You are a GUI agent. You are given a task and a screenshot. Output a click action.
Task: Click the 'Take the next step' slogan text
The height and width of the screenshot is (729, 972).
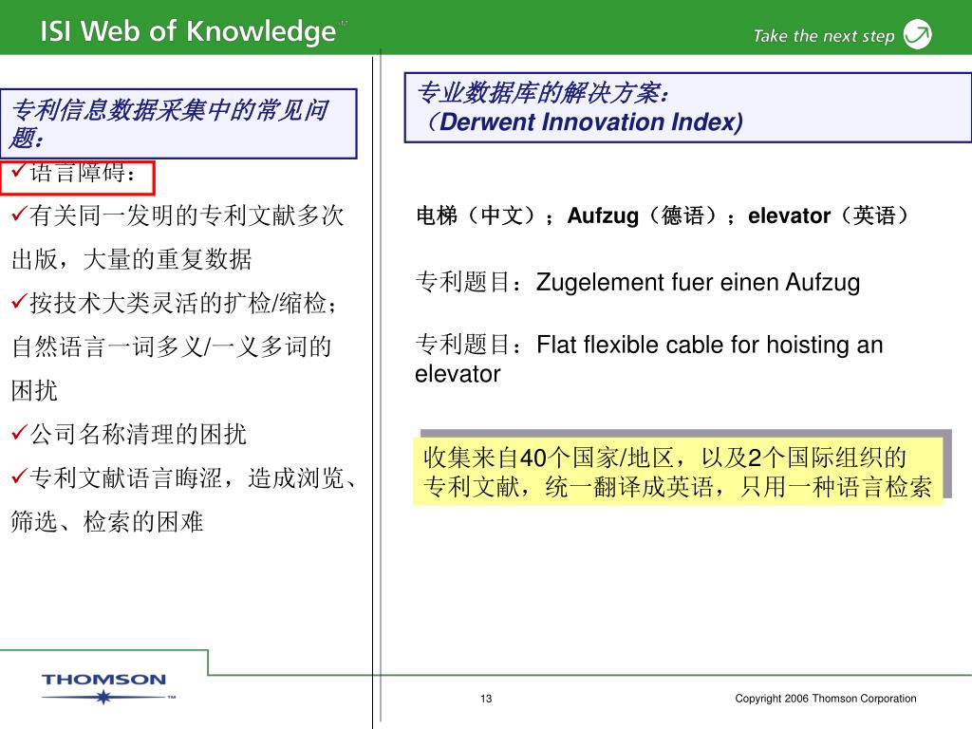[824, 36]
